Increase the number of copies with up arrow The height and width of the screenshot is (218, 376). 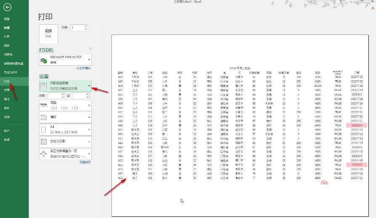point(86,26)
